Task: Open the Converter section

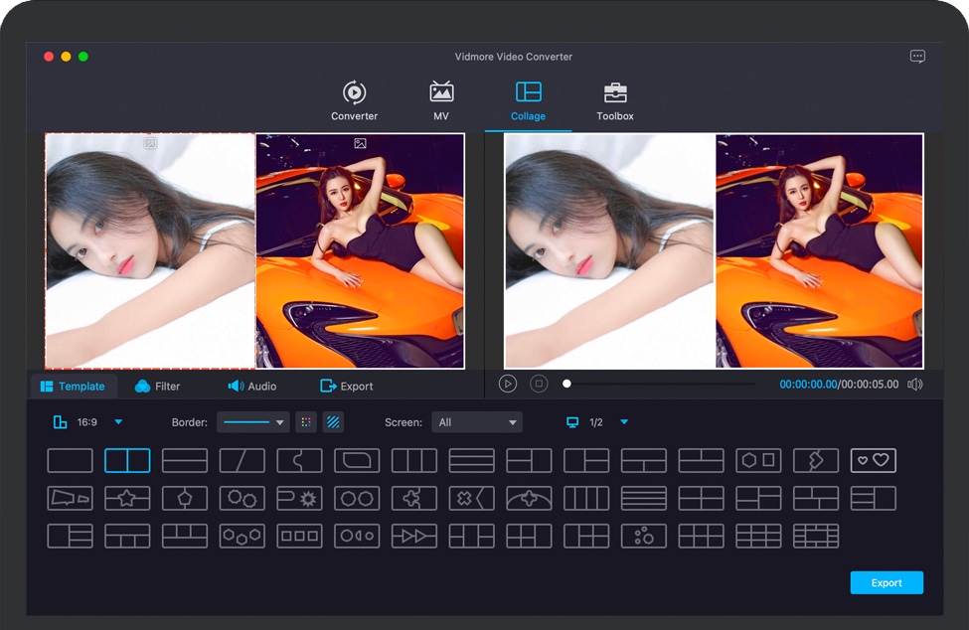Action: [354, 101]
